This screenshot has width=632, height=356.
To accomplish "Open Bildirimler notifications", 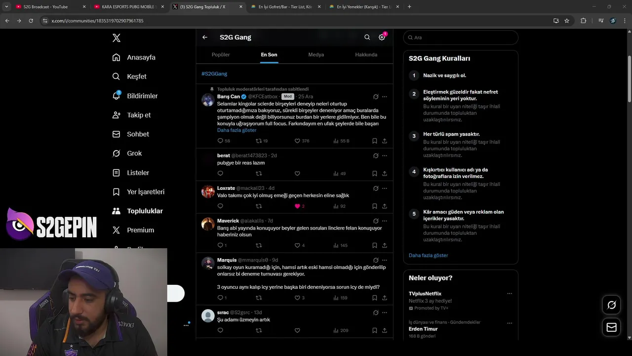I will (135, 96).
